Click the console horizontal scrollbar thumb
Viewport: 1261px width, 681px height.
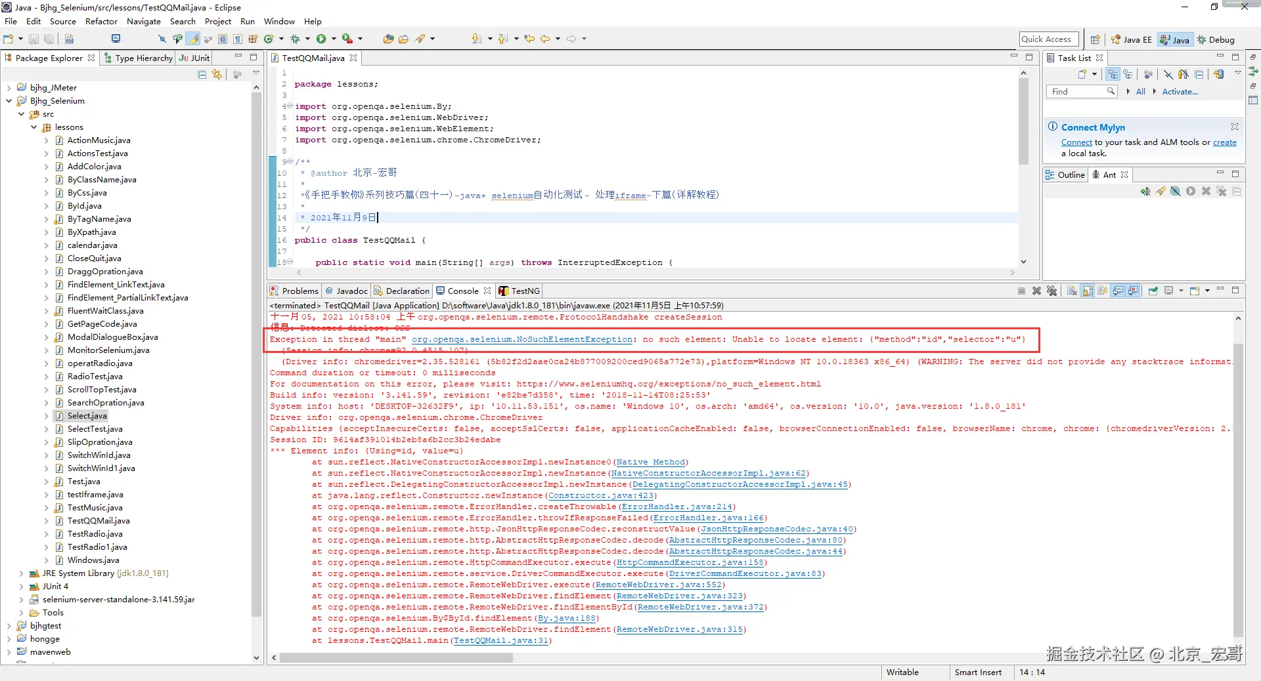point(396,657)
